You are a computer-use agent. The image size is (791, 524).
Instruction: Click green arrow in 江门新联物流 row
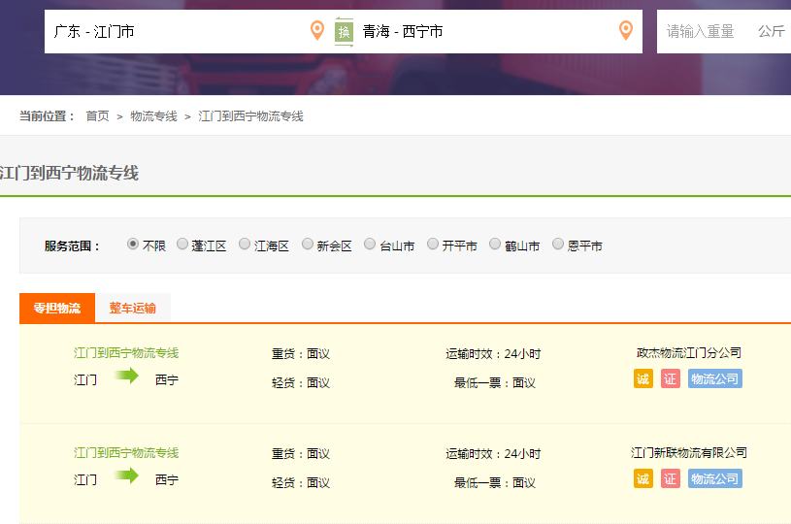click(x=126, y=475)
